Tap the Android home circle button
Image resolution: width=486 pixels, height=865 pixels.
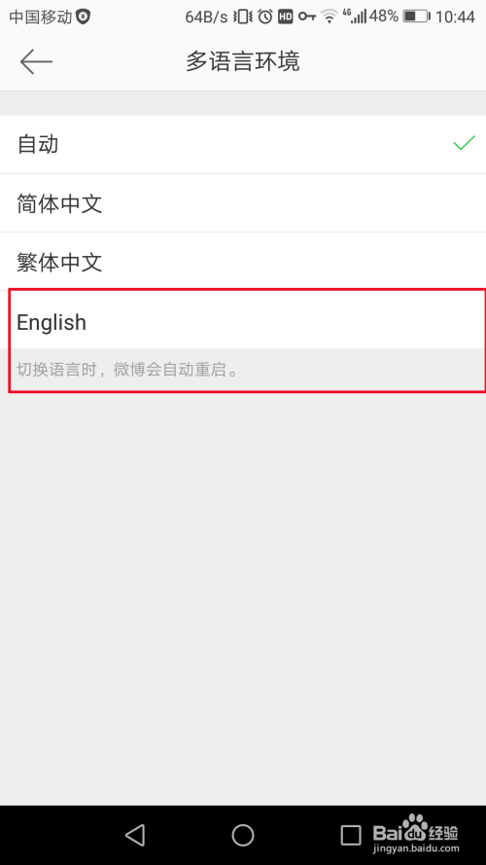coord(242,835)
